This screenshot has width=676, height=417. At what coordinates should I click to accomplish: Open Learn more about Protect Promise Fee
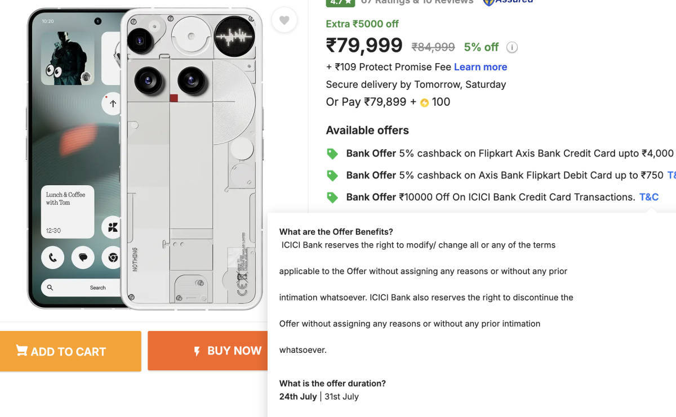coord(480,67)
